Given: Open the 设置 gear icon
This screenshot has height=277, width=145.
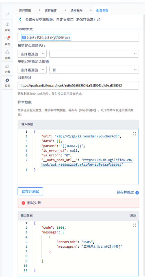Looking at the screenshot, I should click(x=7, y=82).
